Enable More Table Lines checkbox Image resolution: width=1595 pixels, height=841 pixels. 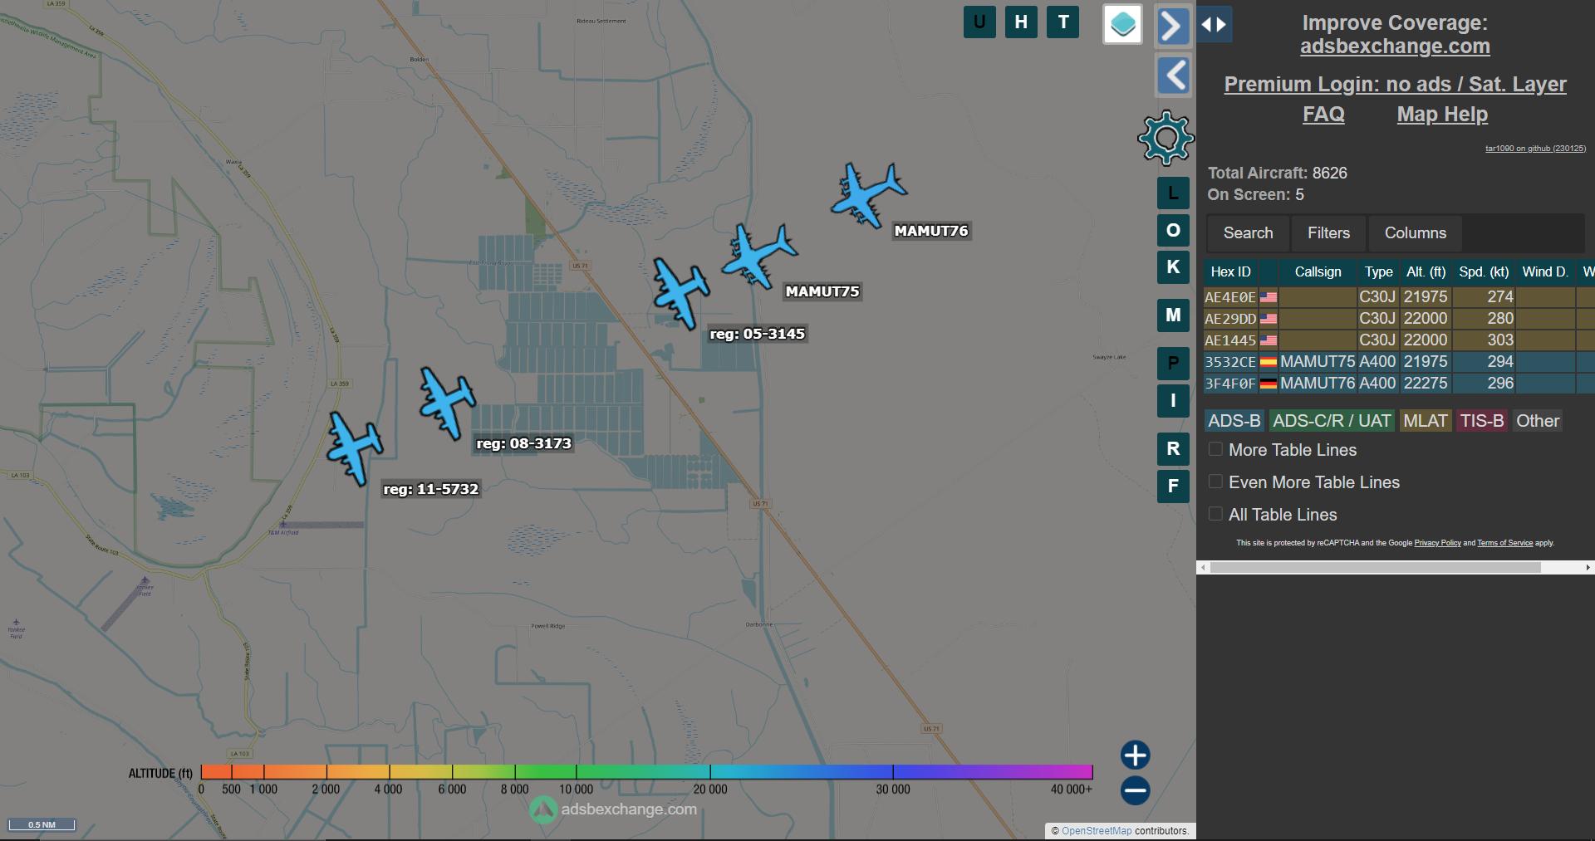pos(1215,449)
